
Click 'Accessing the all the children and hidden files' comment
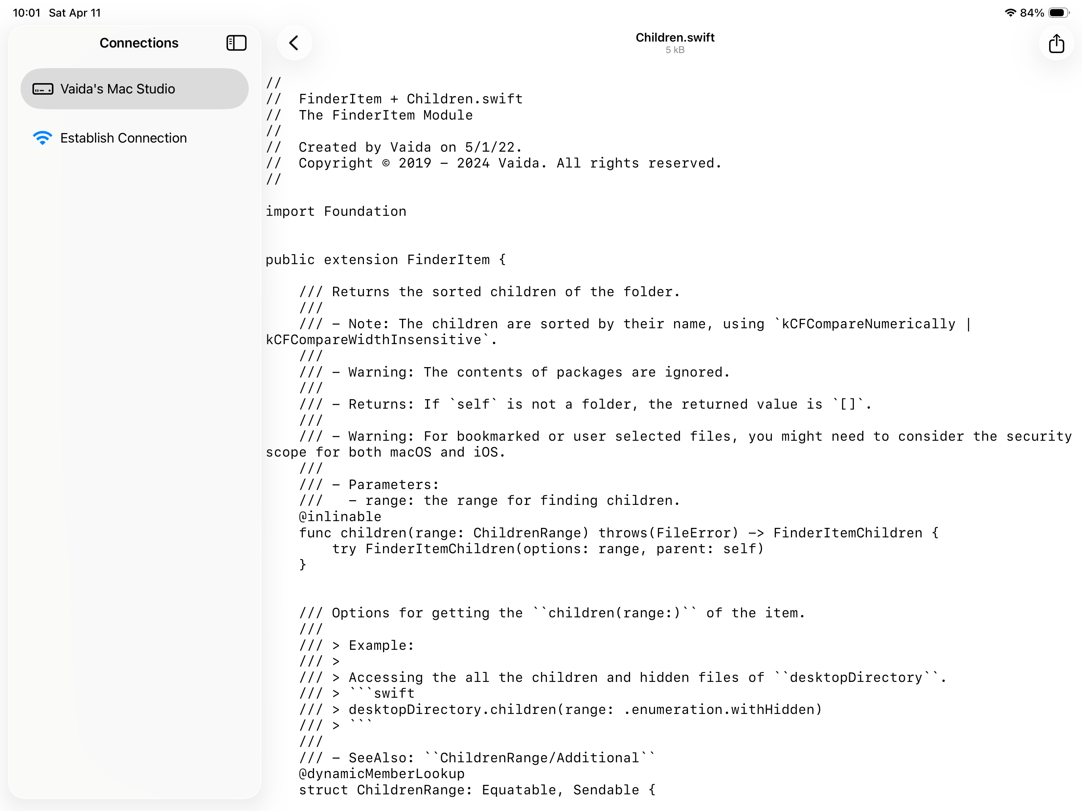623,677
